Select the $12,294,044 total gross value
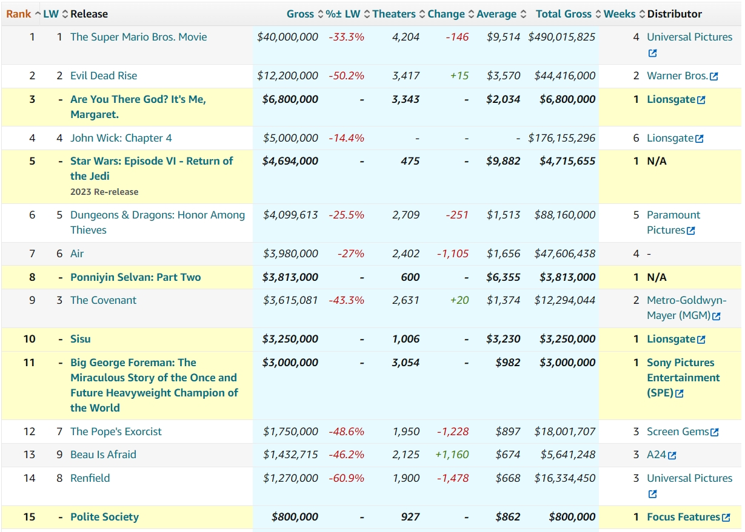The height and width of the screenshot is (532, 745). (565, 300)
